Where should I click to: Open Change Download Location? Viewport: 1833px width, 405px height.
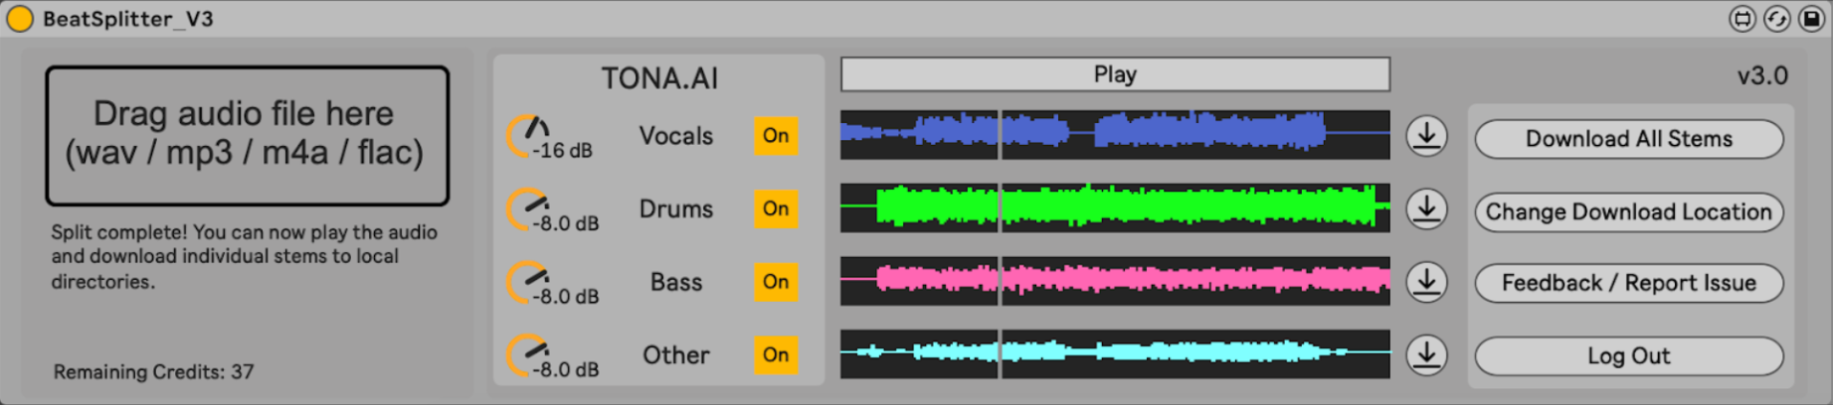(1628, 211)
